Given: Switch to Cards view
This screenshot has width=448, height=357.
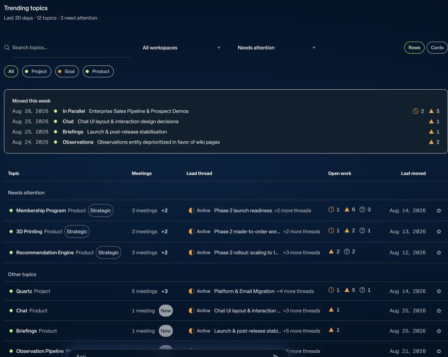Looking at the screenshot, I should 437,48.
